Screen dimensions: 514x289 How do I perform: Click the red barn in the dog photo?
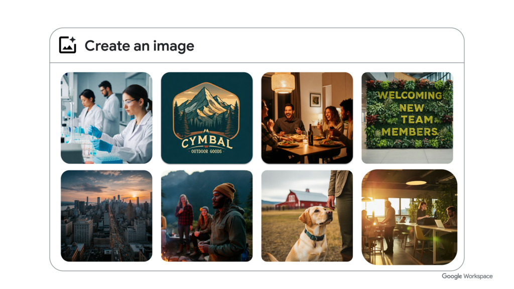301,199
